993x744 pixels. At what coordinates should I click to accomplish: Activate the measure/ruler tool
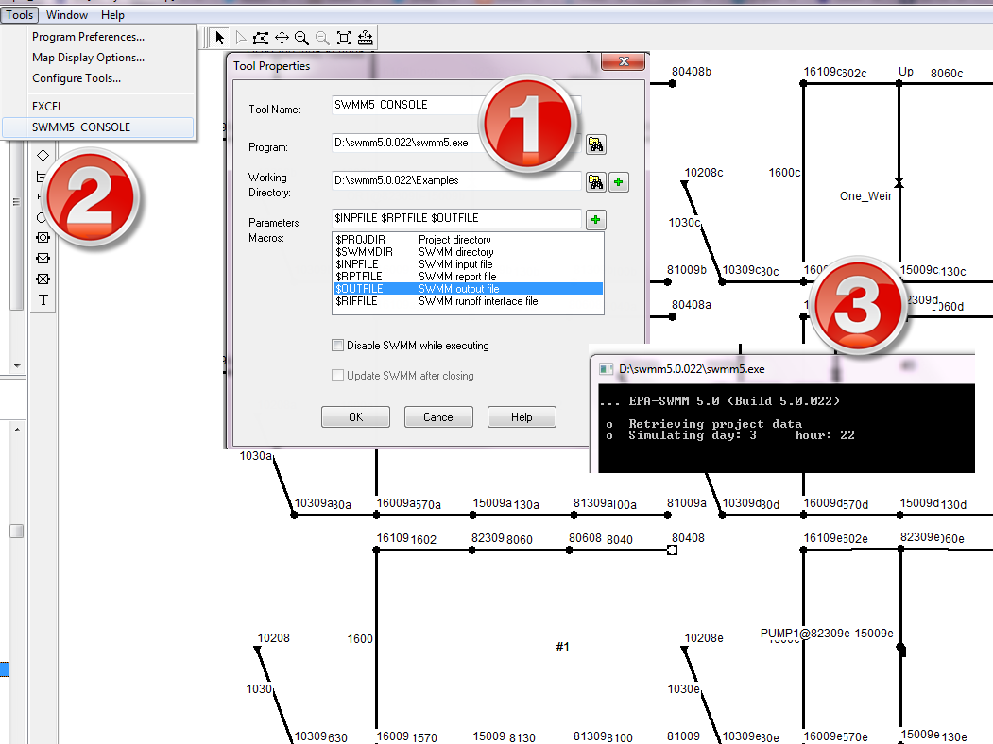click(x=365, y=38)
